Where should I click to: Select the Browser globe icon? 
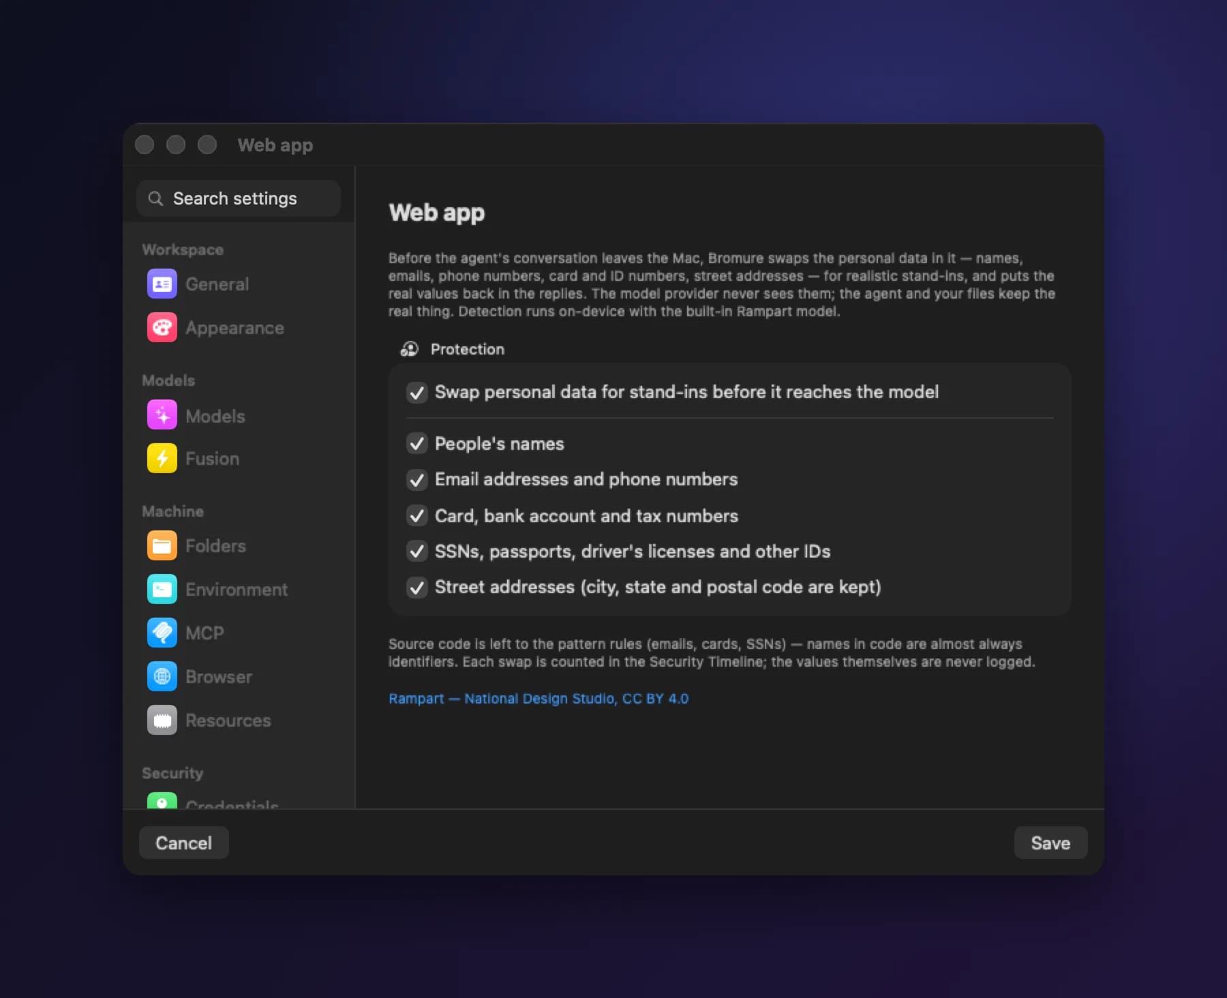pyautogui.click(x=162, y=677)
